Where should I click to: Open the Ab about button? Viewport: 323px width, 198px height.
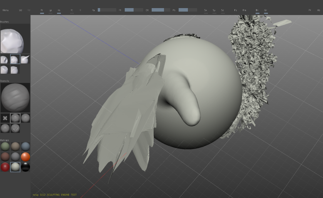pyautogui.click(x=318, y=10)
